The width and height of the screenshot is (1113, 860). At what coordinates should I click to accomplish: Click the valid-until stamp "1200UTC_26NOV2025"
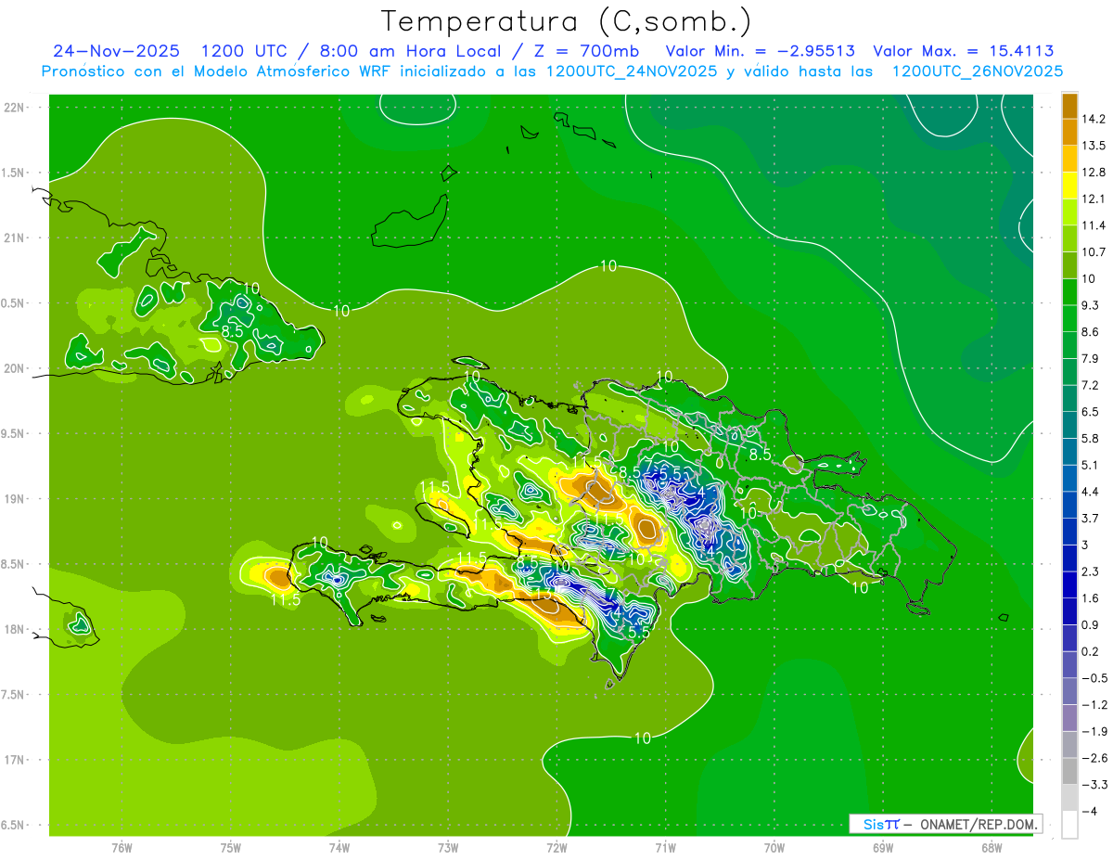click(977, 71)
